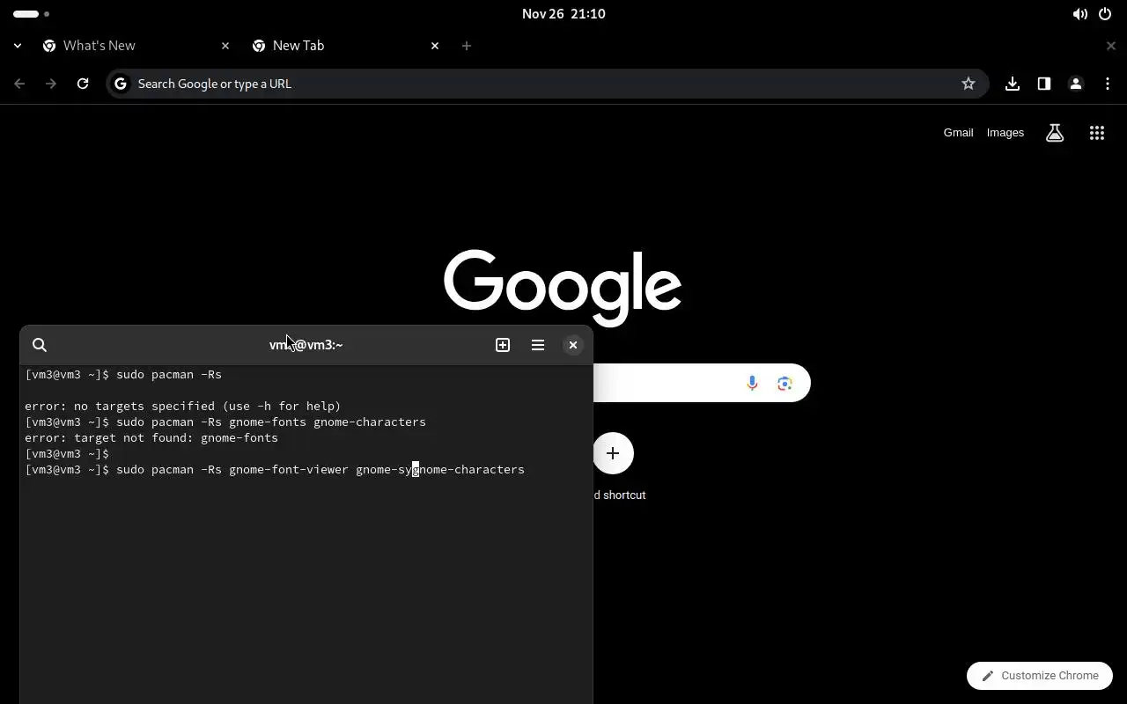Open the system volume indicator
1127x704 pixels.
tap(1079, 14)
